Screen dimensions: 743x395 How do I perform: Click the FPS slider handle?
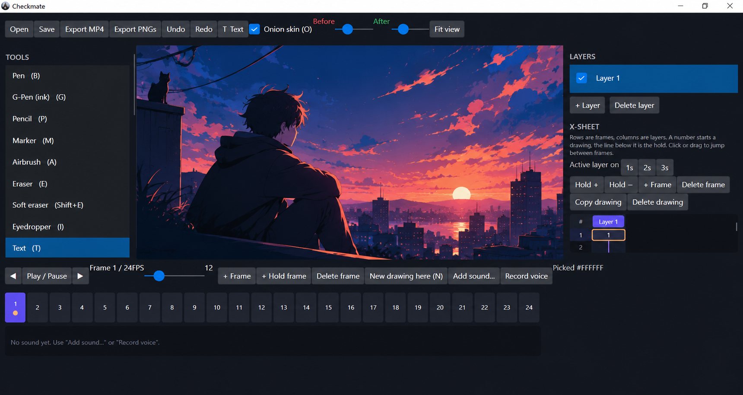[159, 276]
